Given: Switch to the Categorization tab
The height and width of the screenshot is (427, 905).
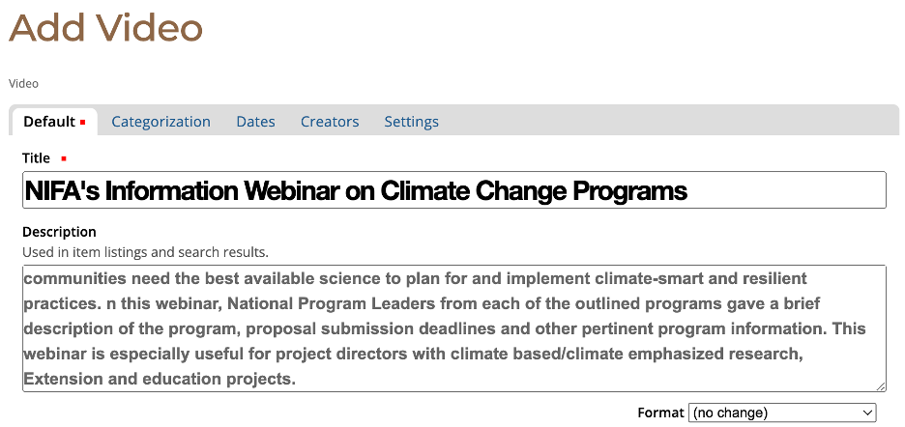Looking at the screenshot, I should click(x=161, y=122).
